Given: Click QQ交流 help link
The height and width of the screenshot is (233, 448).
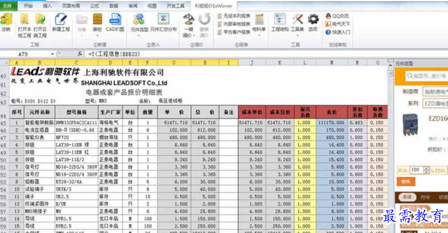Looking at the screenshot, I should coord(337,16).
